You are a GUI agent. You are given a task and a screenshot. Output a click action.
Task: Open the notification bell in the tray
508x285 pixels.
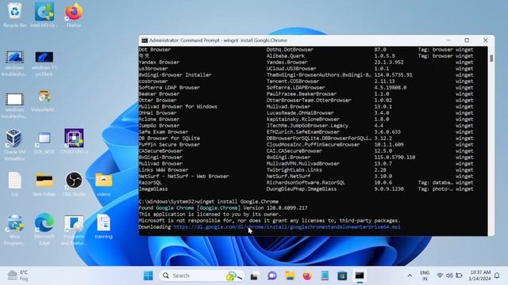pyautogui.click(x=498, y=275)
